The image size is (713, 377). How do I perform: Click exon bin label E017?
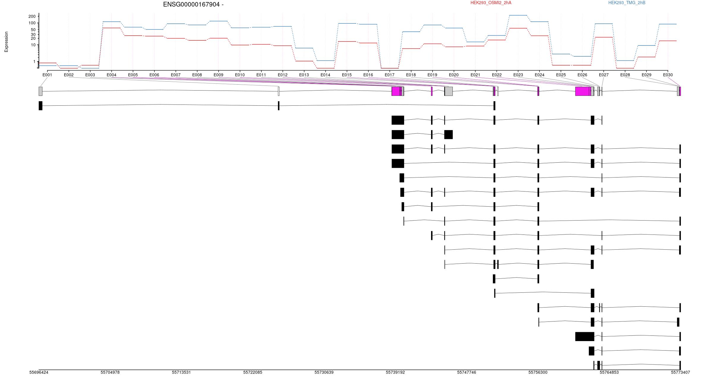(389, 75)
